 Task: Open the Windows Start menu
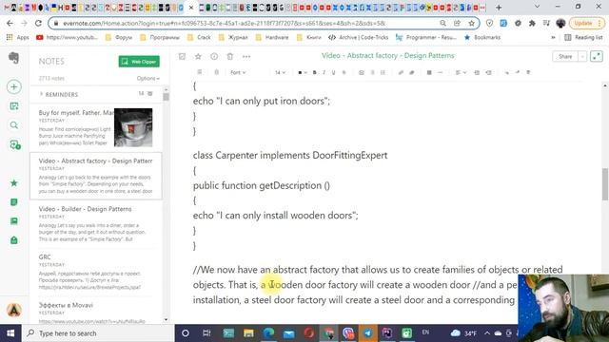tap(10, 333)
